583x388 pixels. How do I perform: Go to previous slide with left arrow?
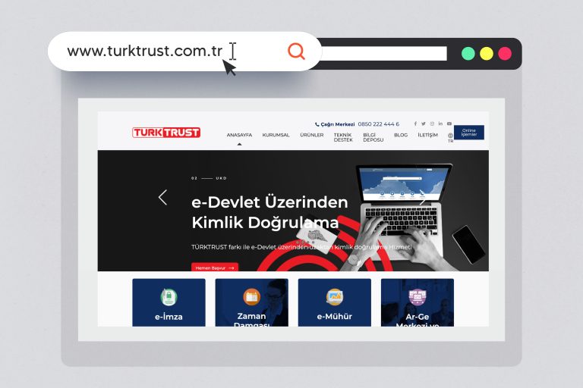pos(163,197)
